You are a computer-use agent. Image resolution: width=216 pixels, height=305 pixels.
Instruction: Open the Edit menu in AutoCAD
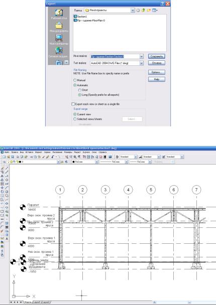(x=15, y=152)
